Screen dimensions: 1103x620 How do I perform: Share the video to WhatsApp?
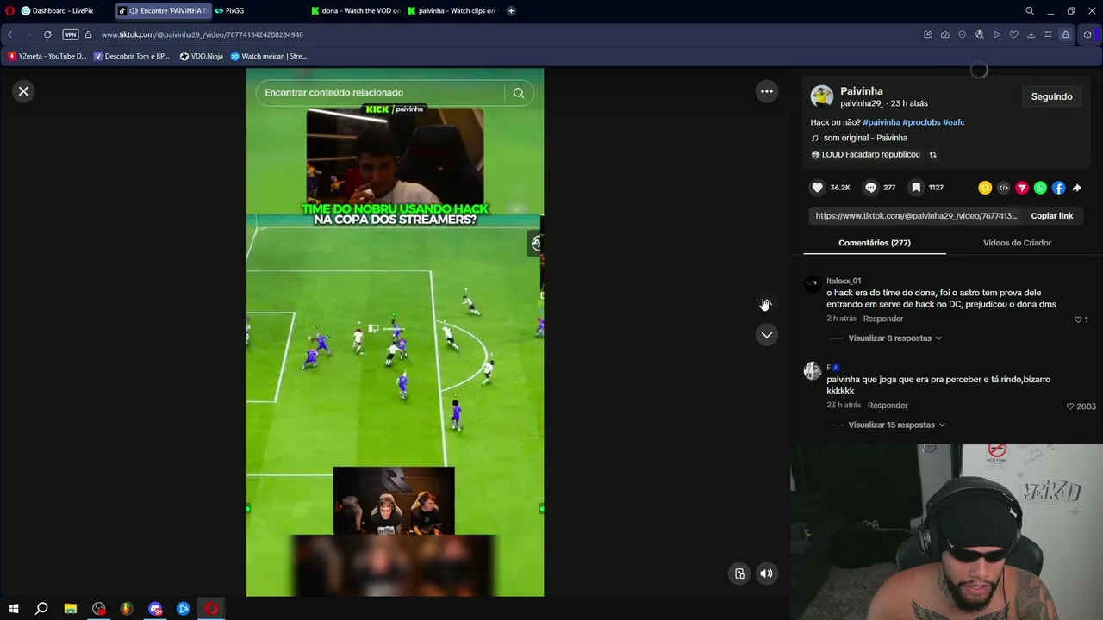click(1040, 188)
